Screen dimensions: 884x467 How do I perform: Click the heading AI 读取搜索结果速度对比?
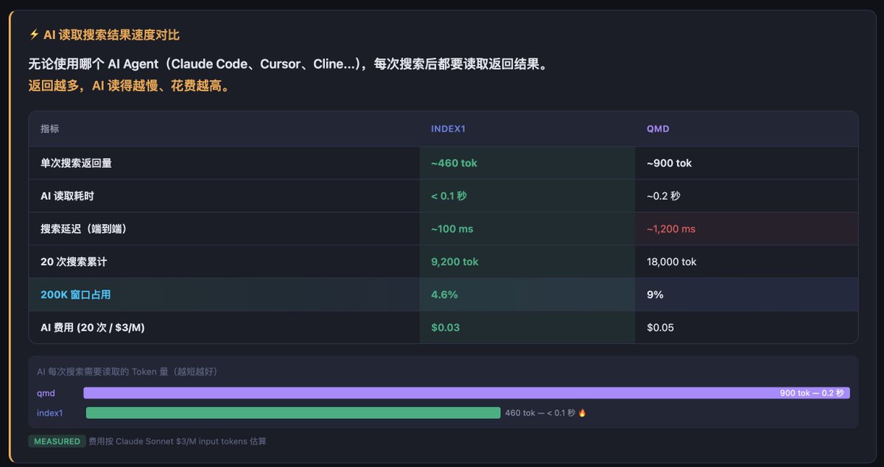pos(110,35)
